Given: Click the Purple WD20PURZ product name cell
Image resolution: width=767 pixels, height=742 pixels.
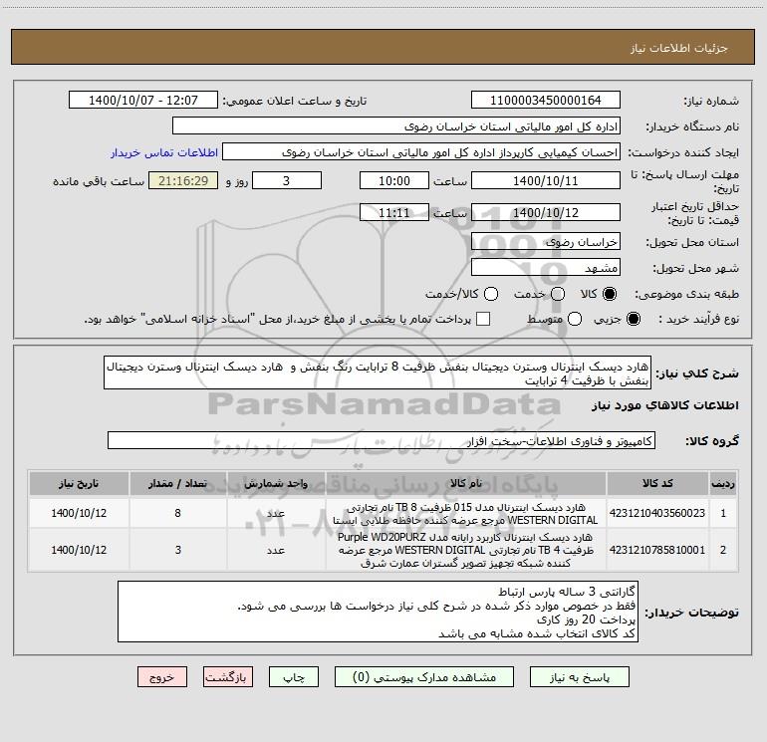Looking at the screenshot, I should click(x=466, y=550).
